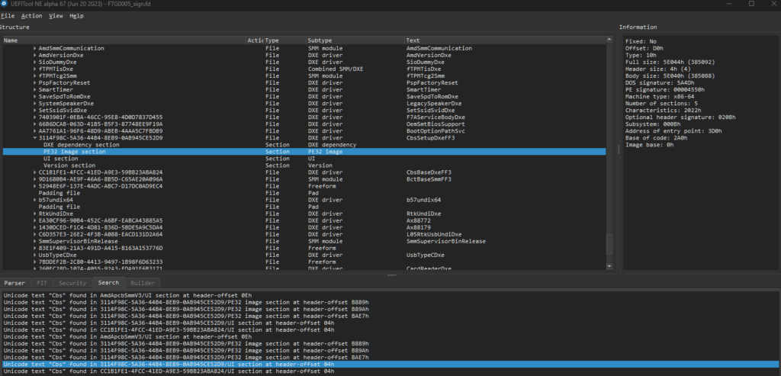Collapse the 3114F98C-5A36-44B4 file node
The width and height of the screenshot is (781, 376).
[35, 137]
